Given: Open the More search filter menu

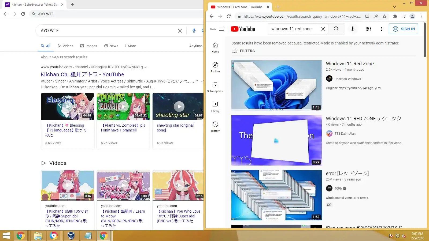Looking at the screenshot, I should point(130,46).
